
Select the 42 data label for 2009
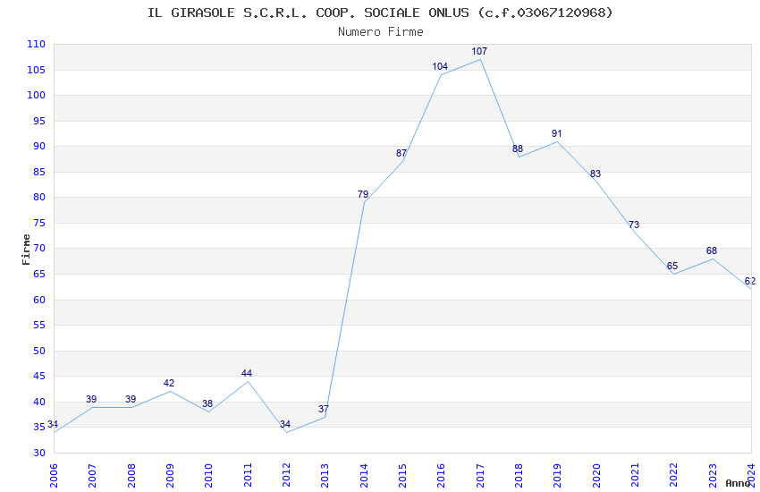169,384
